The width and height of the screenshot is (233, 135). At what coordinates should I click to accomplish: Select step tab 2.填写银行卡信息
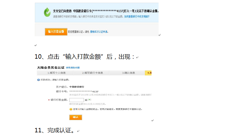click(x=92, y=73)
